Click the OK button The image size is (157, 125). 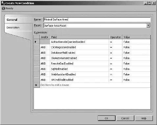[107, 118]
